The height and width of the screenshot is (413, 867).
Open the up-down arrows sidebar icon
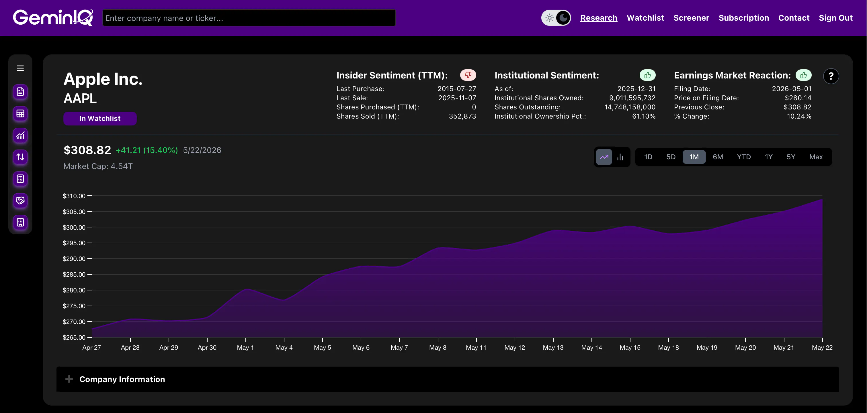[20, 157]
